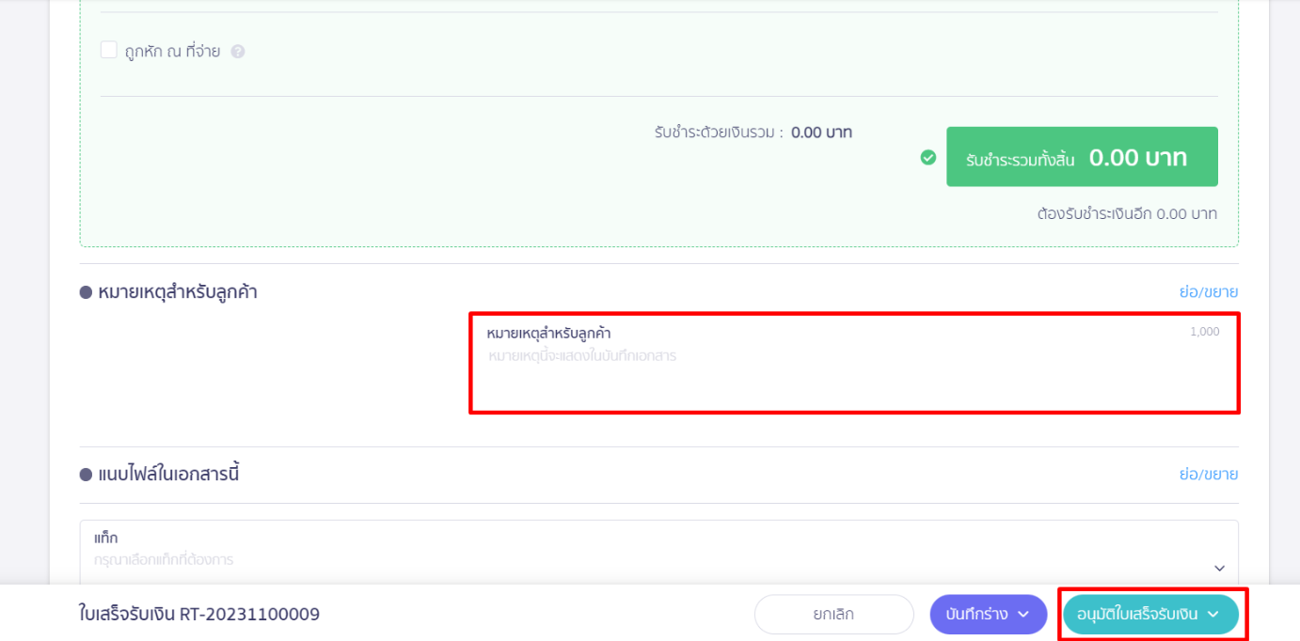Collapse แนบไฟล์ในเอกสารนี้ section via ย่อ/ขยาย
The height and width of the screenshot is (641, 1300).
click(1208, 474)
